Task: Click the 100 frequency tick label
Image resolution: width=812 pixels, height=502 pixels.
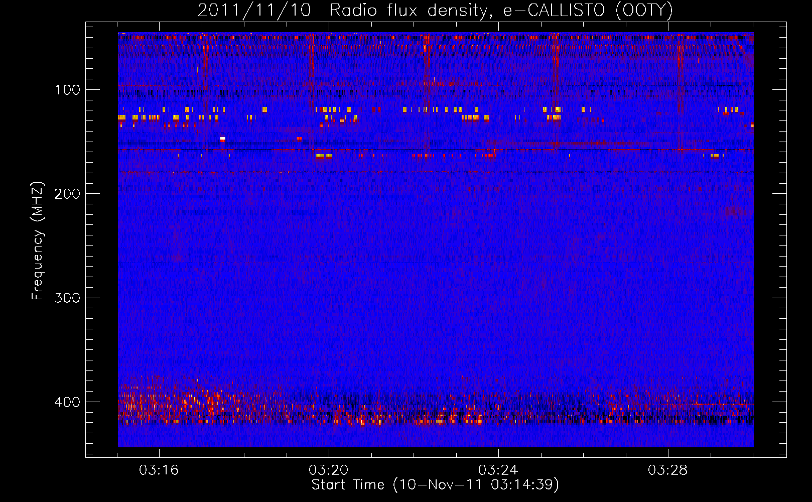Action: click(68, 90)
